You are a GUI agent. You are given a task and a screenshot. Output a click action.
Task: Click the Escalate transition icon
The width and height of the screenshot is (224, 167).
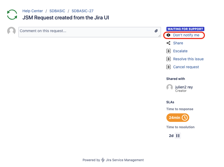coord(169,51)
